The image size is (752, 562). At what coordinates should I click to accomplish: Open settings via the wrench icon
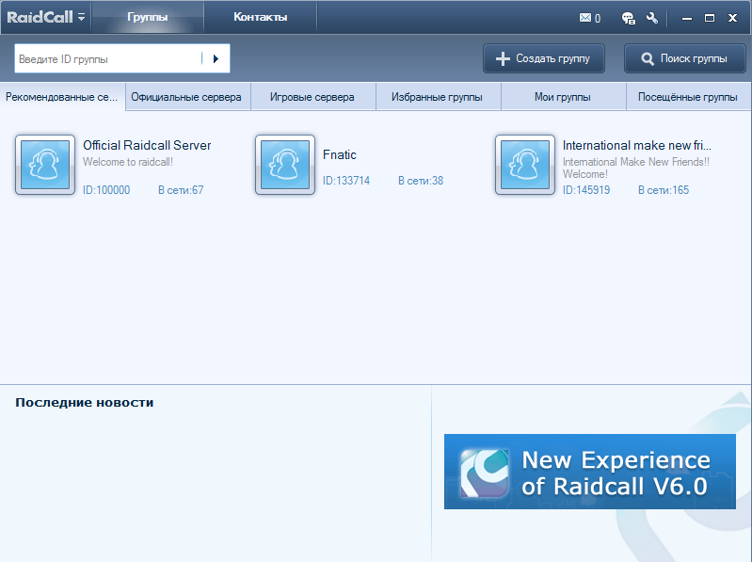click(x=652, y=18)
